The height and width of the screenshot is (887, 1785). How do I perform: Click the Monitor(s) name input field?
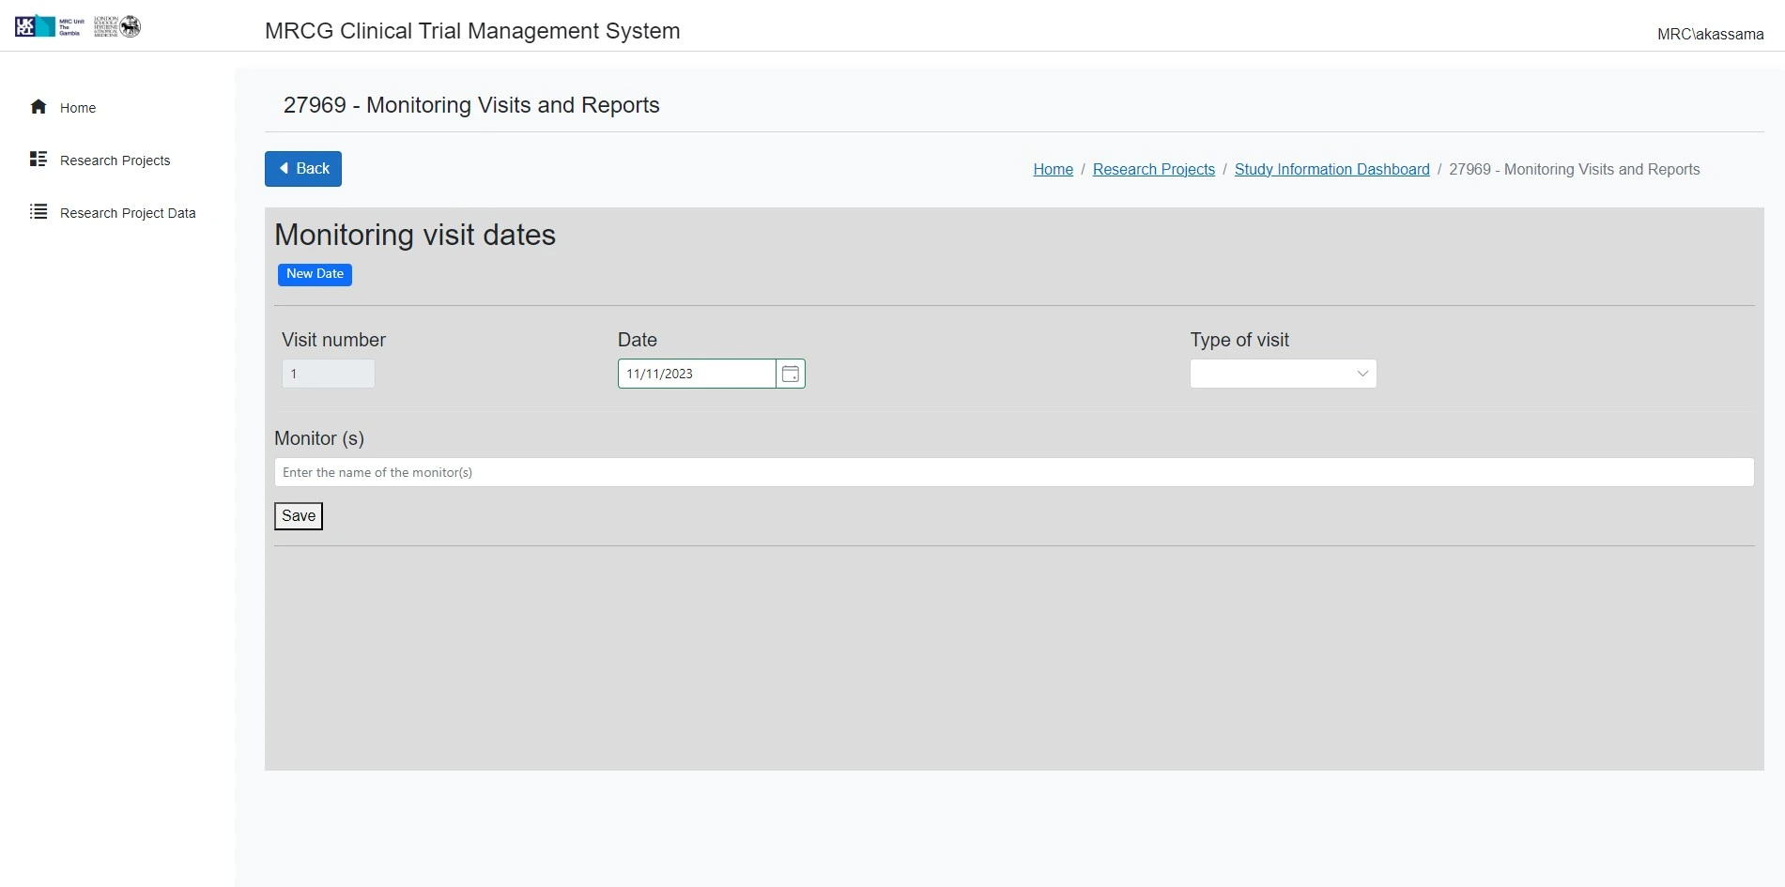pos(1013,472)
